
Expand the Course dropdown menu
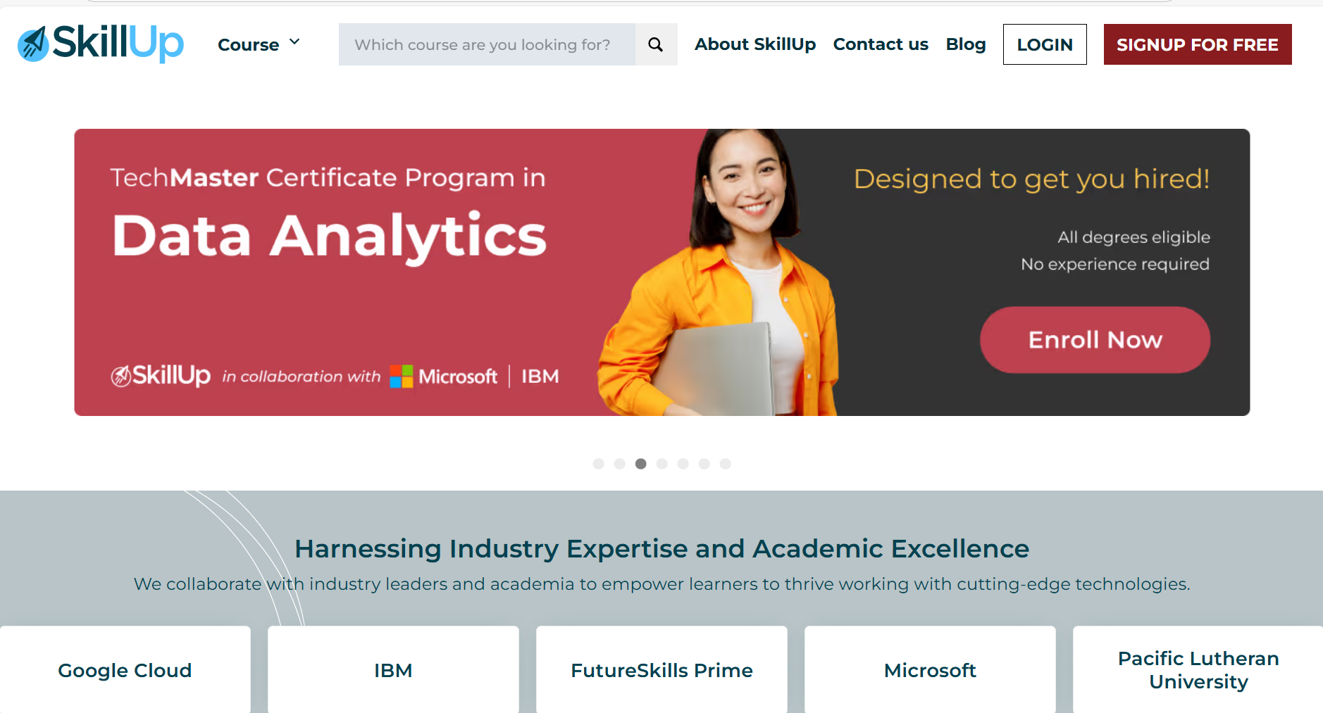click(x=249, y=45)
